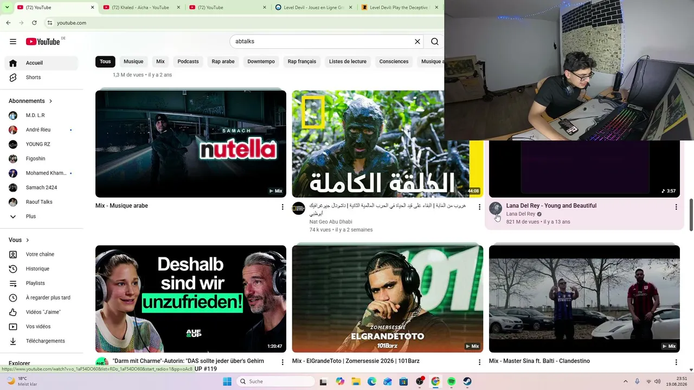Select the Downtempo filter chip
Image resolution: width=694 pixels, height=390 pixels.
[261, 61]
